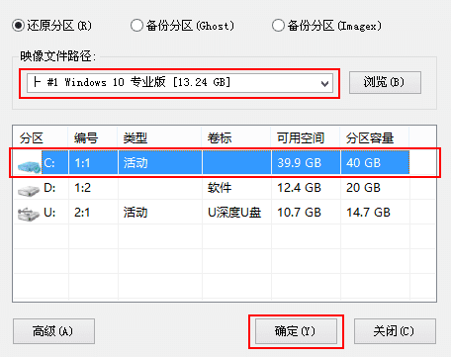This screenshot has width=451, height=357.
Task: Click the 12.4 GB free space cell
Action: (299, 188)
